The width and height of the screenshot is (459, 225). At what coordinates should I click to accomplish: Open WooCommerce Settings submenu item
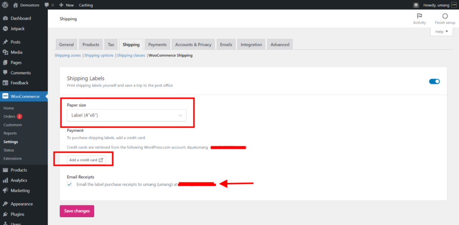11,142
